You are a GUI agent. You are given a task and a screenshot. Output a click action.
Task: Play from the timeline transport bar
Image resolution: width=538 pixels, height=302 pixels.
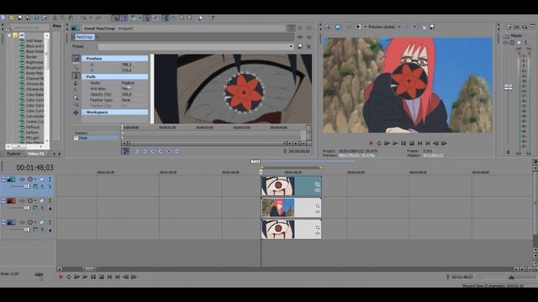[x=85, y=277]
